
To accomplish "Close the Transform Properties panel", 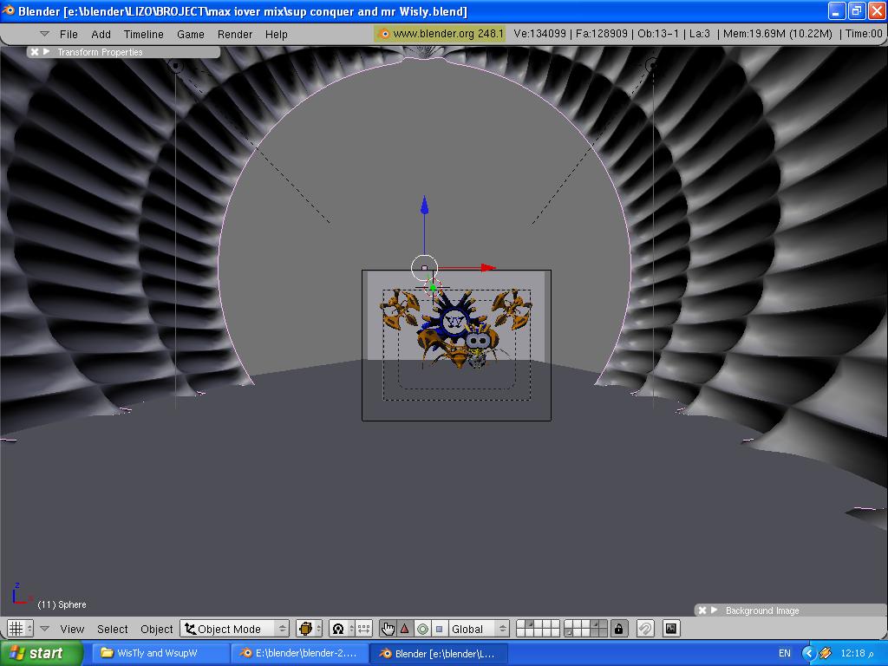I will (x=35, y=51).
